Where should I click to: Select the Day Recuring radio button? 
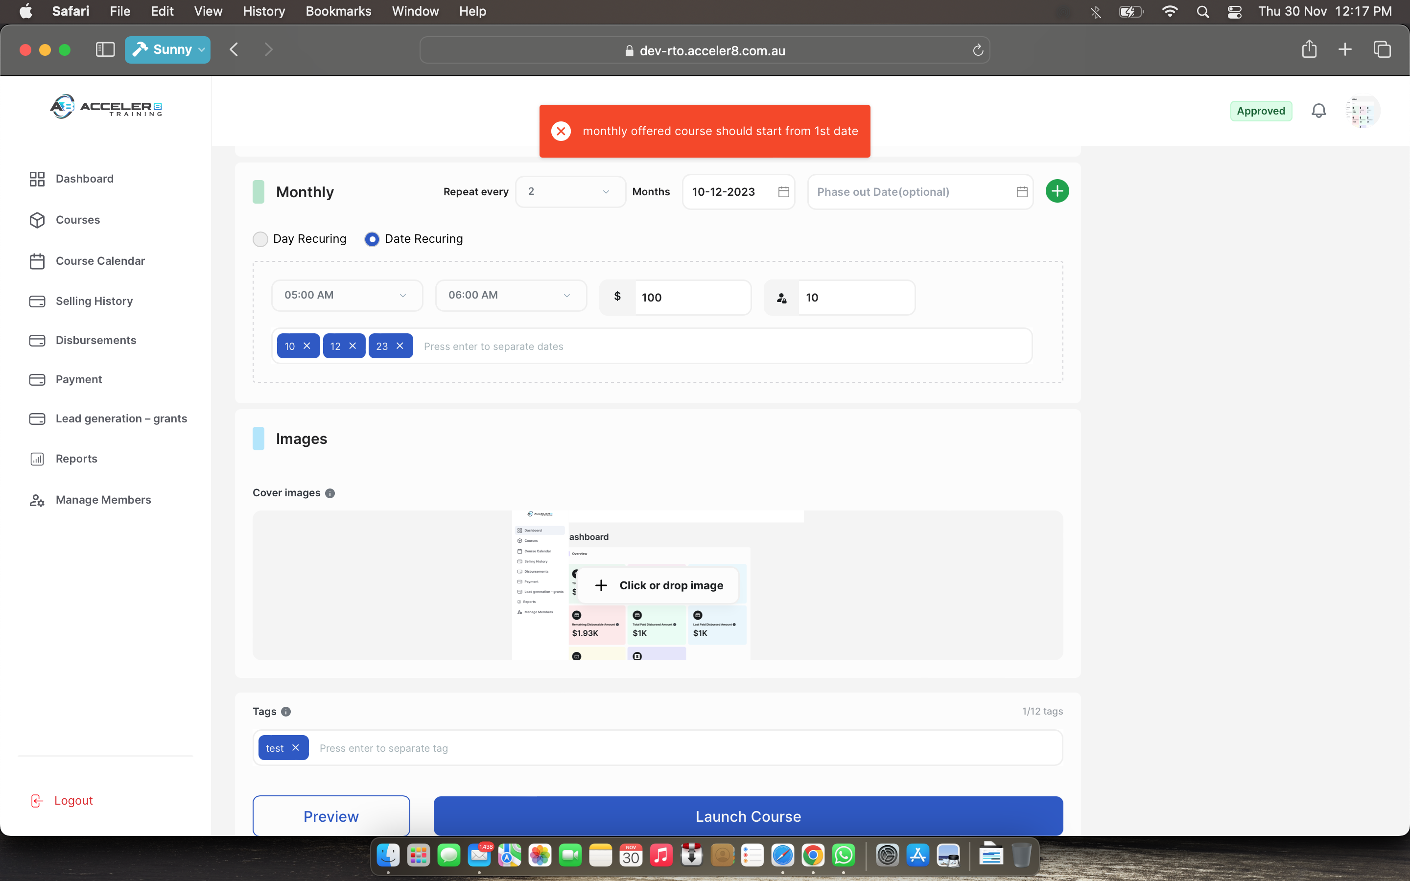(x=260, y=239)
